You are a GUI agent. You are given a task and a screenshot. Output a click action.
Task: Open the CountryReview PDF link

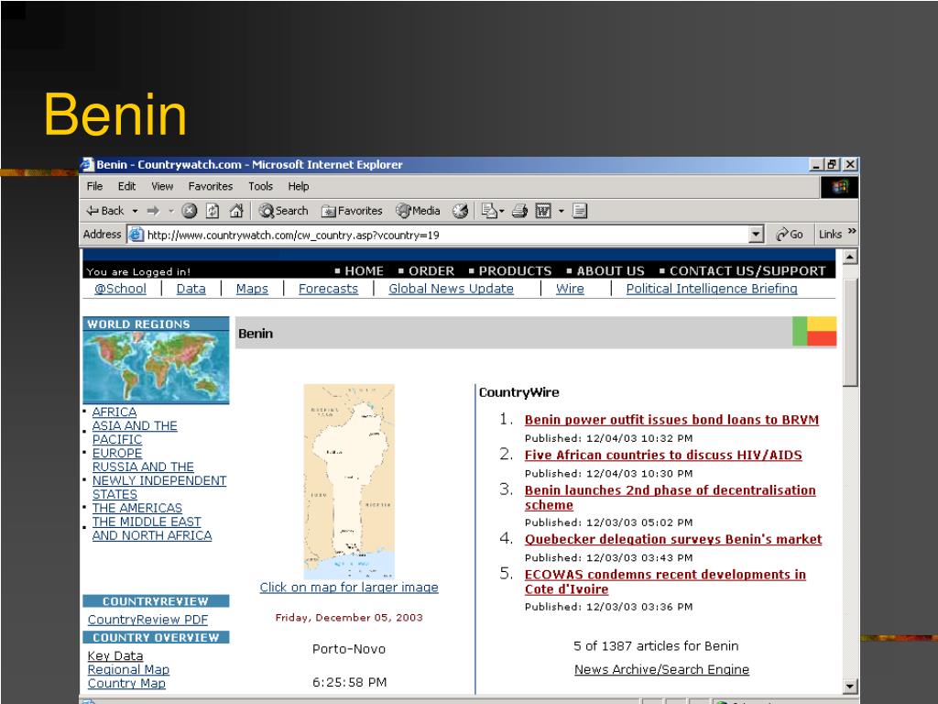(x=147, y=620)
